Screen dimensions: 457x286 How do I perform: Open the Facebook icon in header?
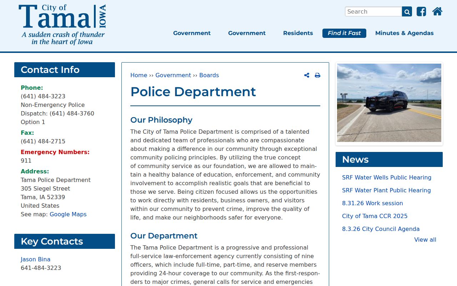pos(421,11)
